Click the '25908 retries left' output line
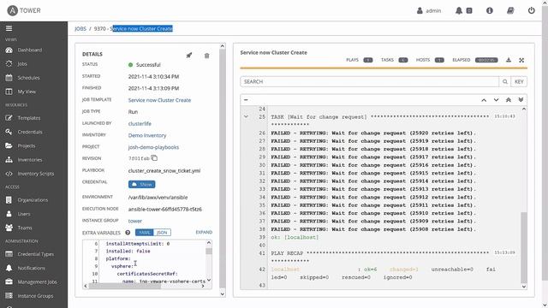Viewport: 548px width, 308px height. (x=373, y=229)
